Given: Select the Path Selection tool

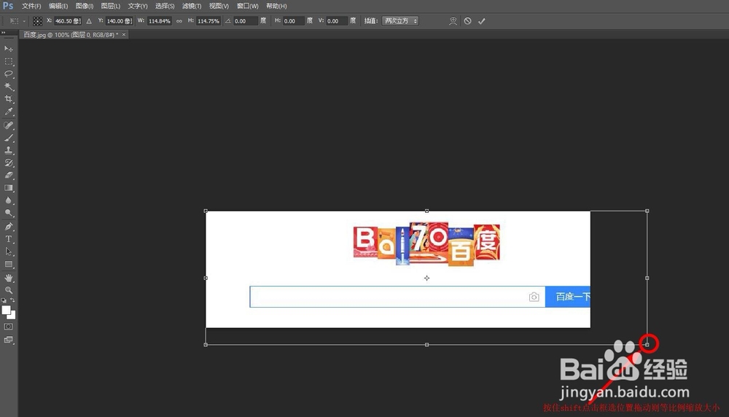Looking at the screenshot, I should 8,252.
